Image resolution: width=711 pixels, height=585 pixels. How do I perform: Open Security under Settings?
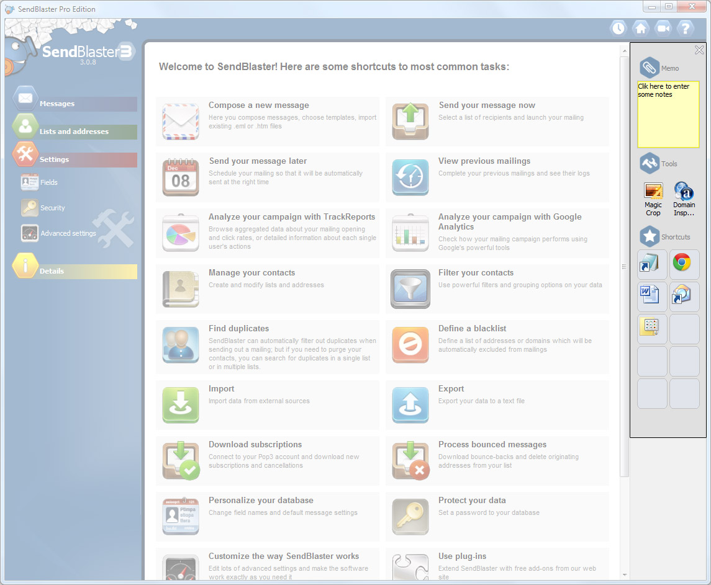(x=43, y=208)
